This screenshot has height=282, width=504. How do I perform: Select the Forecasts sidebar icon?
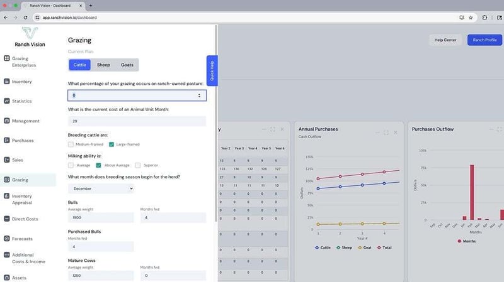click(x=7, y=239)
